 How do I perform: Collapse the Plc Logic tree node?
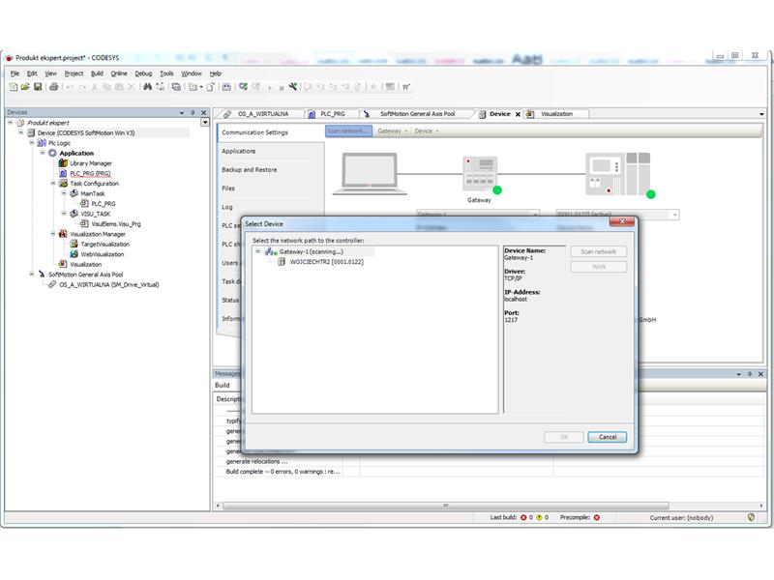coord(32,142)
